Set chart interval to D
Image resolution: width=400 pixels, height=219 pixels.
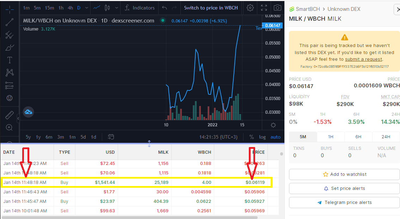pos(79,8)
